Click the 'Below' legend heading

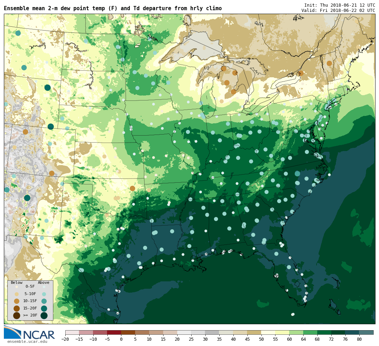coord(17,283)
